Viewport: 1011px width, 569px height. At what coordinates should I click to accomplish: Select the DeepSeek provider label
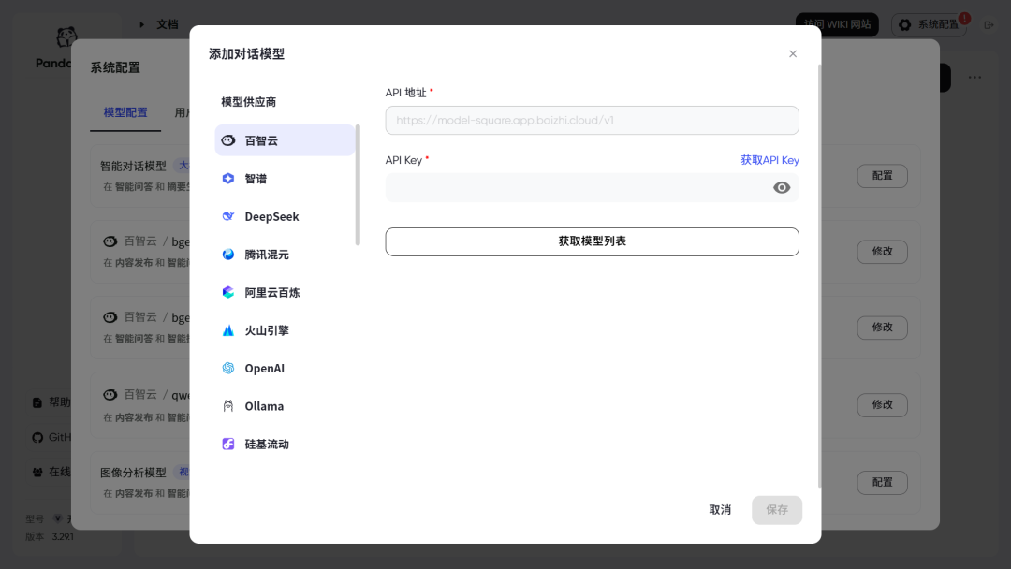[271, 216]
